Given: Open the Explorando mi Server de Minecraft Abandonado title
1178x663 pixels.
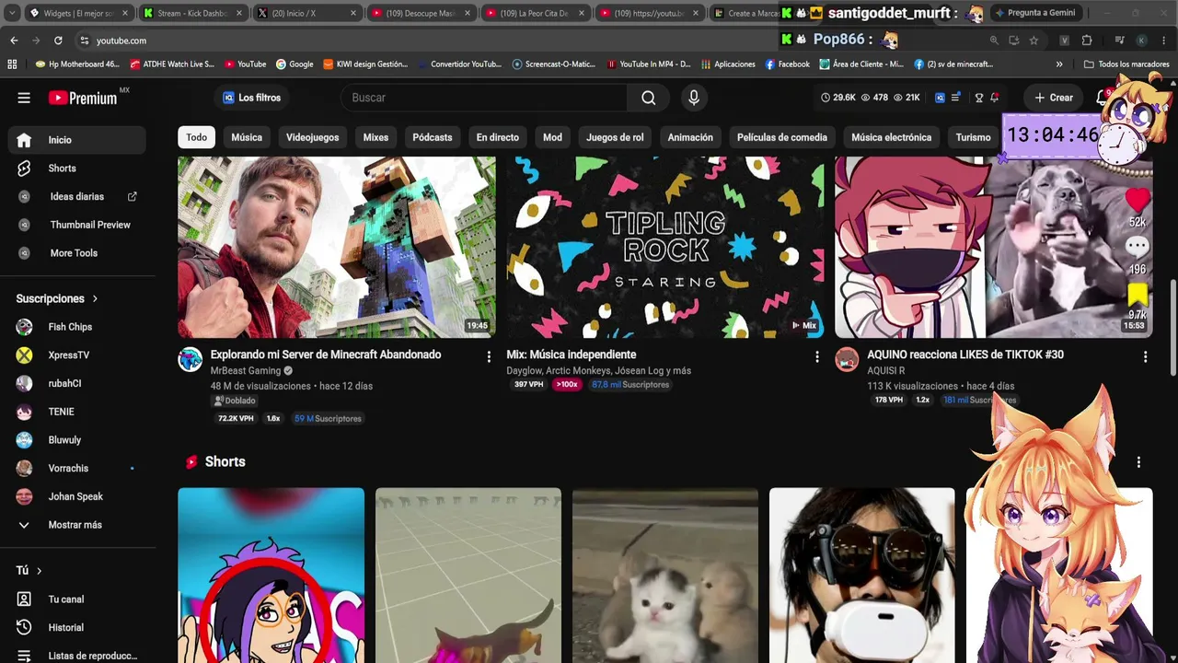Looking at the screenshot, I should (x=326, y=355).
